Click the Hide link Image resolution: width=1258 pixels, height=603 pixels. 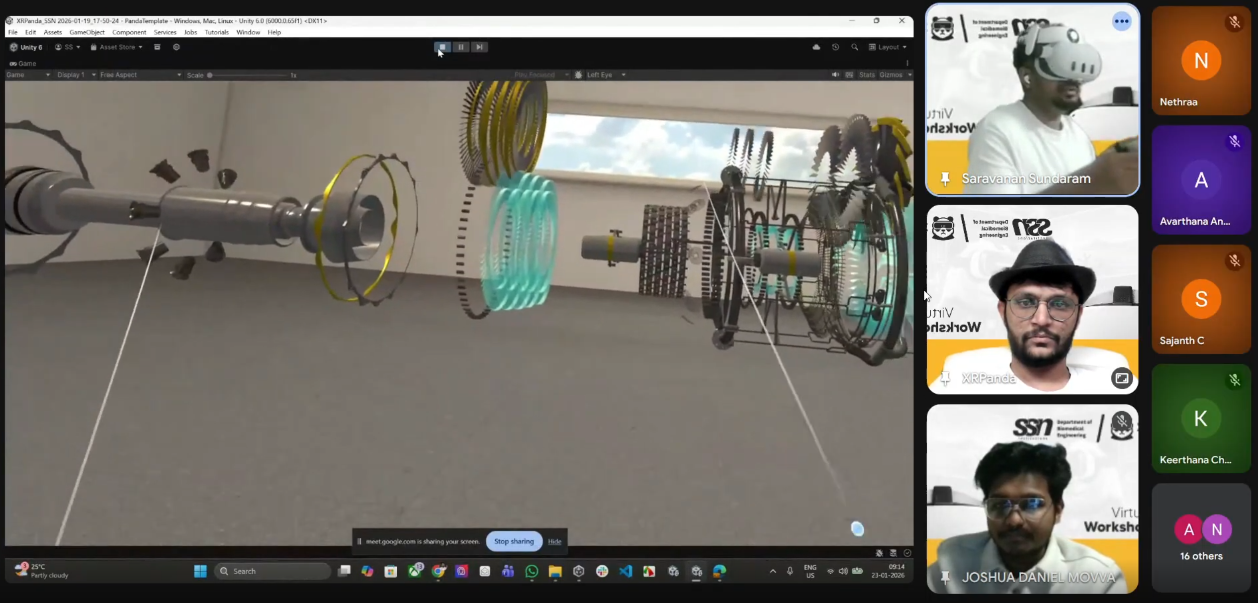[554, 541]
